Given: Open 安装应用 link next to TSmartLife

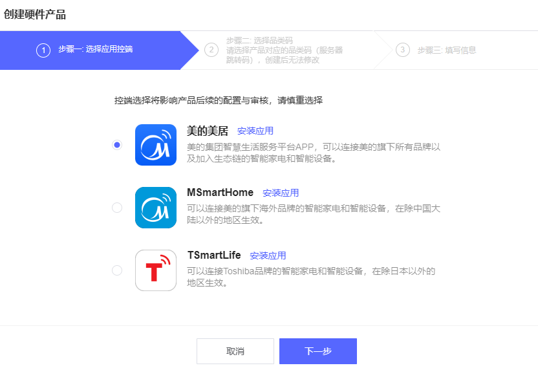Looking at the screenshot, I should [268, 256].
